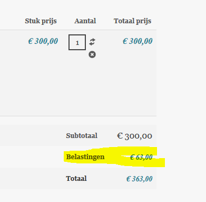Viewport: 206px width, 202px height.
Task: Refresh quantity with the update arrows icon
Action: click(x=92, y=42)
